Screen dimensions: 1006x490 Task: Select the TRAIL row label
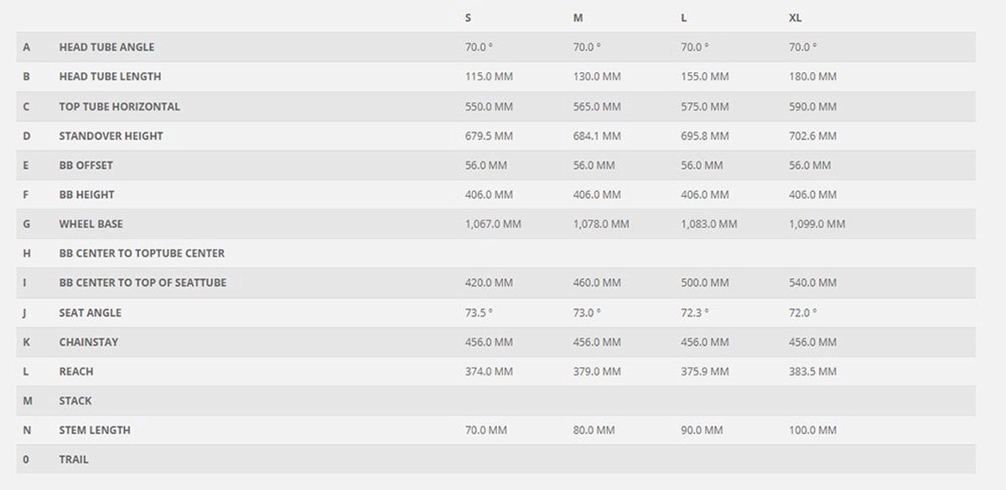74,460
